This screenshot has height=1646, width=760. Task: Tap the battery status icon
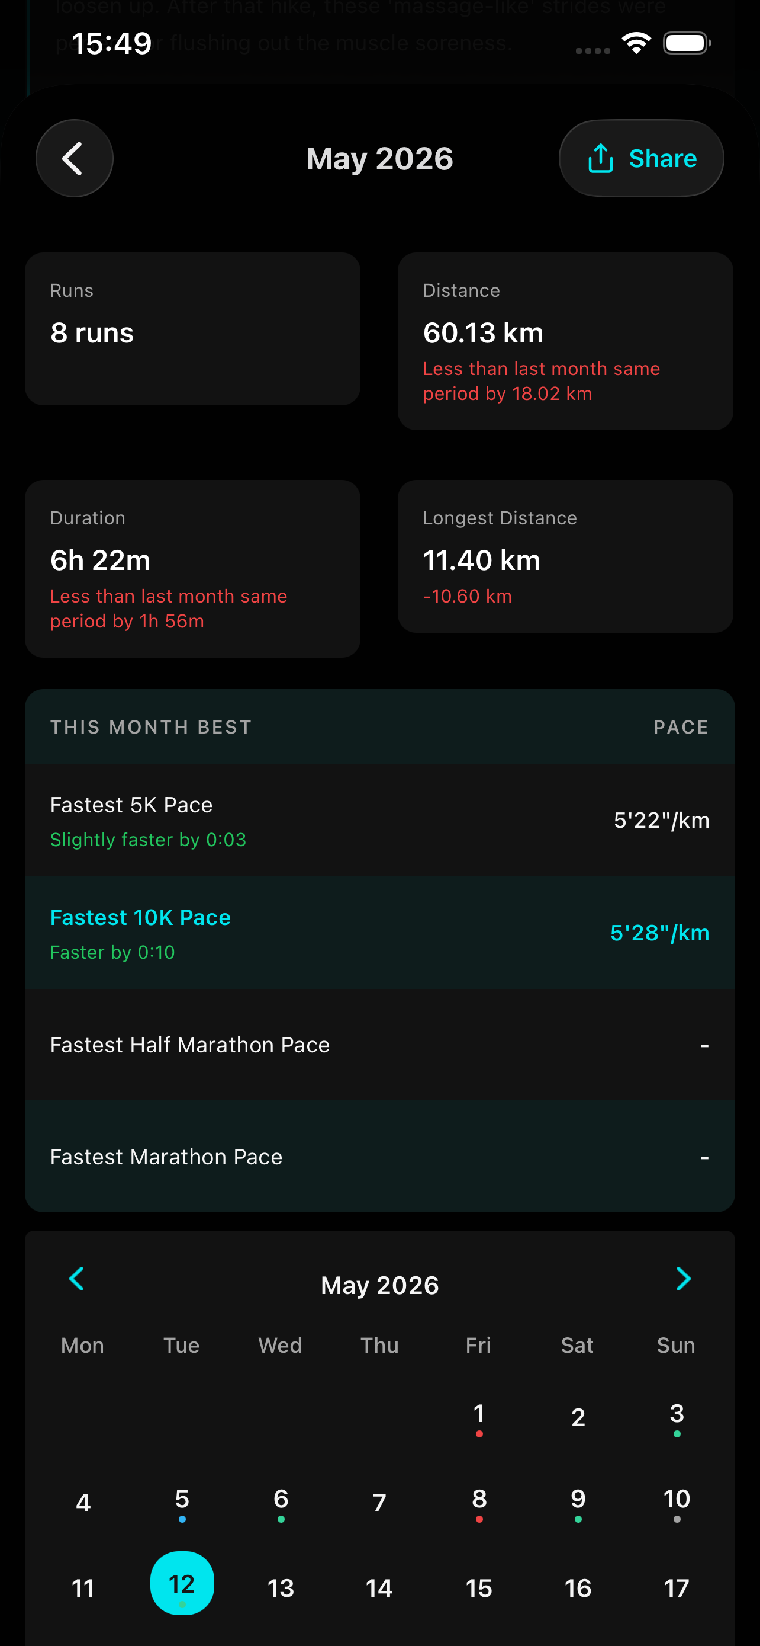(x=687, y=43)
